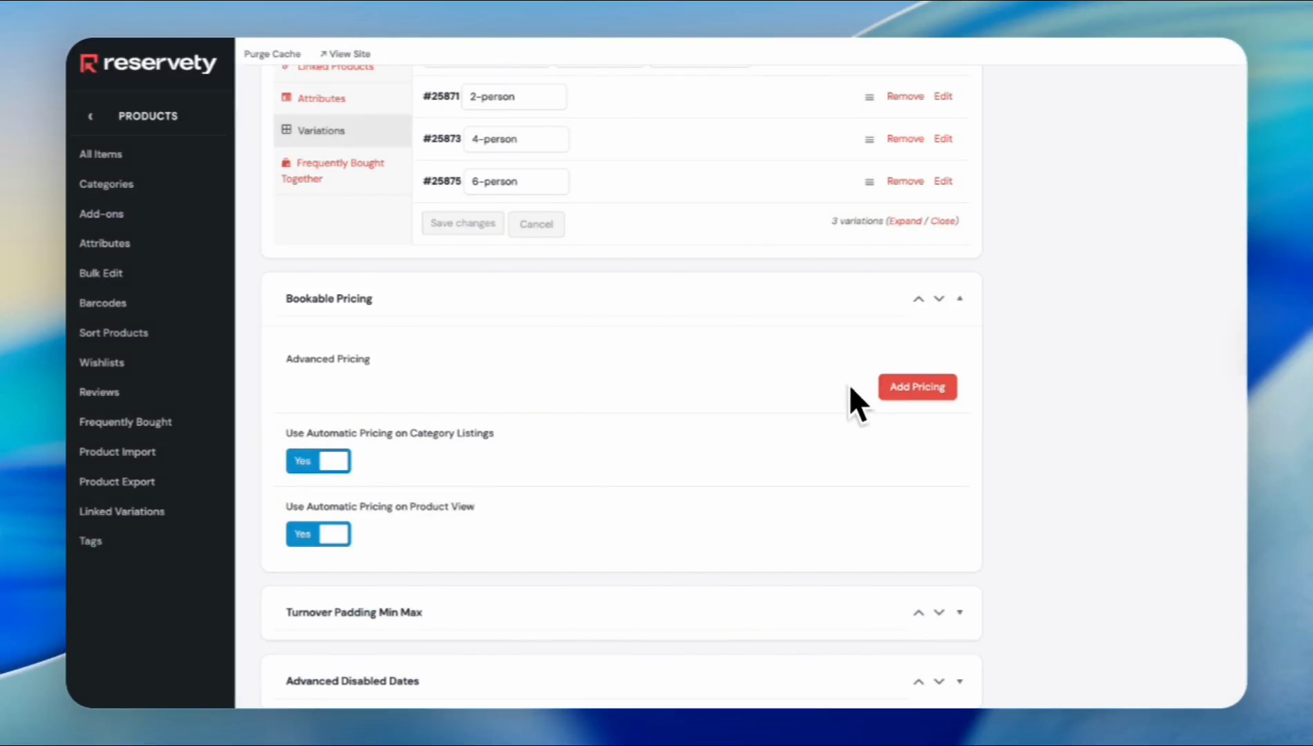The height and width of the screenshot is (746, 1313).
Task: Click the back arrow beside PRODUCTS
Action: [91, 116]
